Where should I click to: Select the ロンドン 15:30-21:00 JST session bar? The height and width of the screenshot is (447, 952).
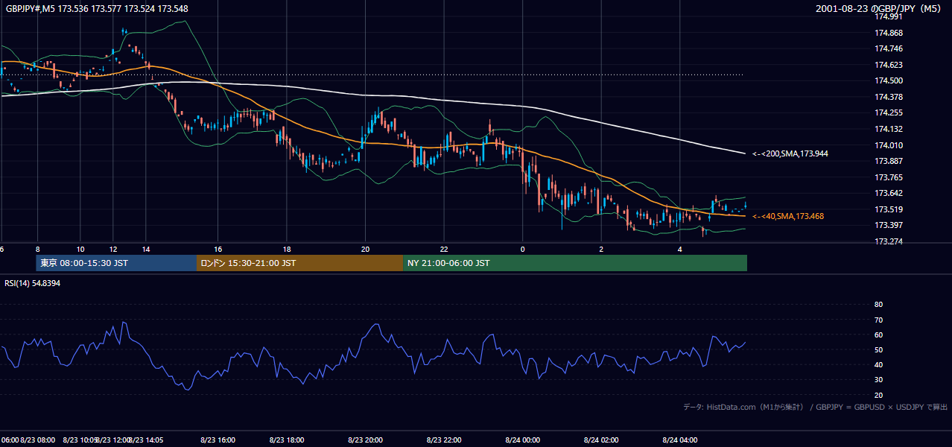pos(299,263)
